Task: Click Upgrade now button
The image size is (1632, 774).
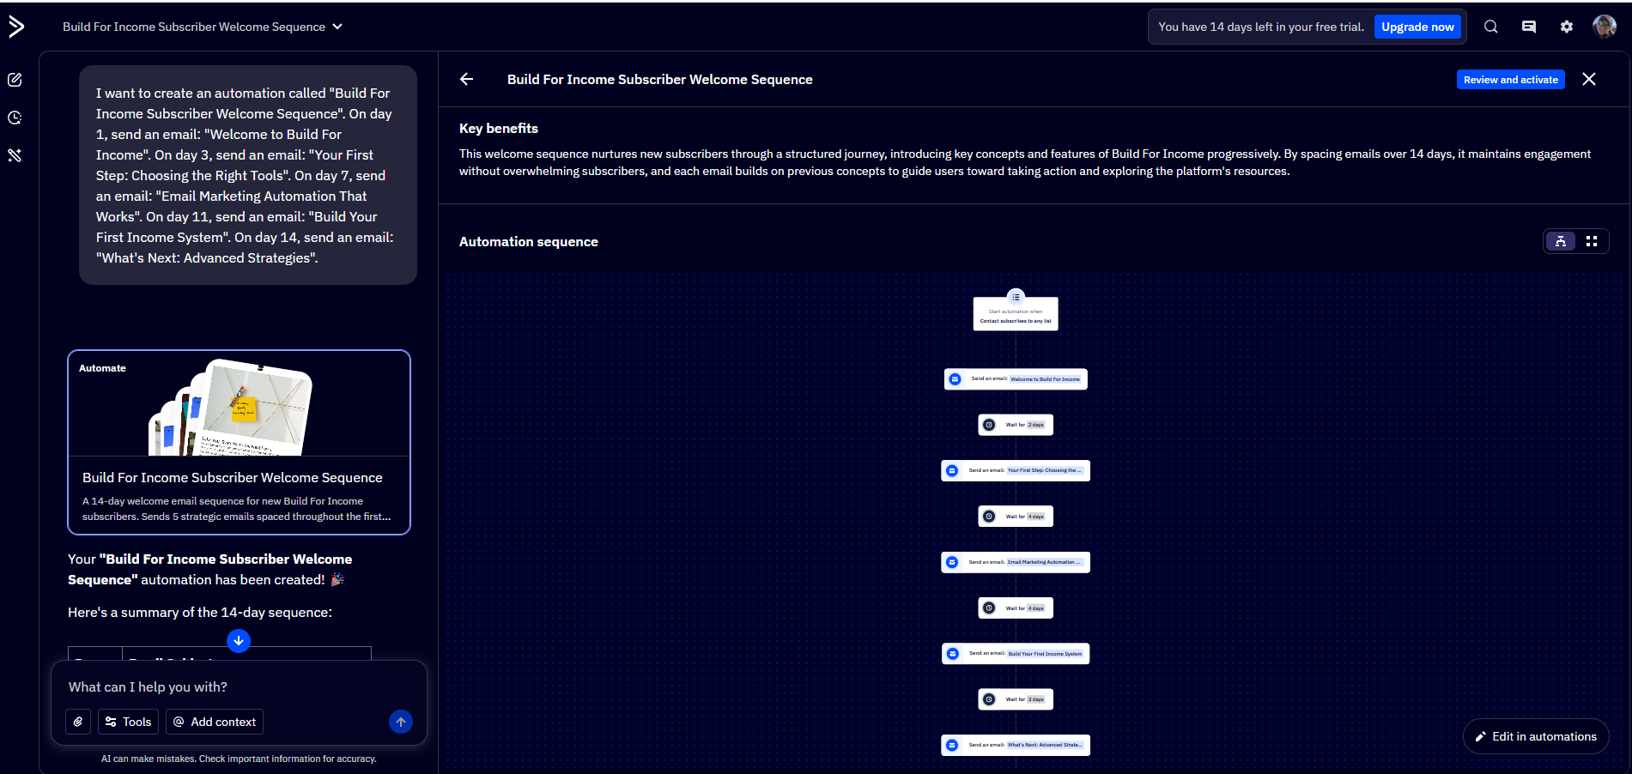Action: [1417, 27]
